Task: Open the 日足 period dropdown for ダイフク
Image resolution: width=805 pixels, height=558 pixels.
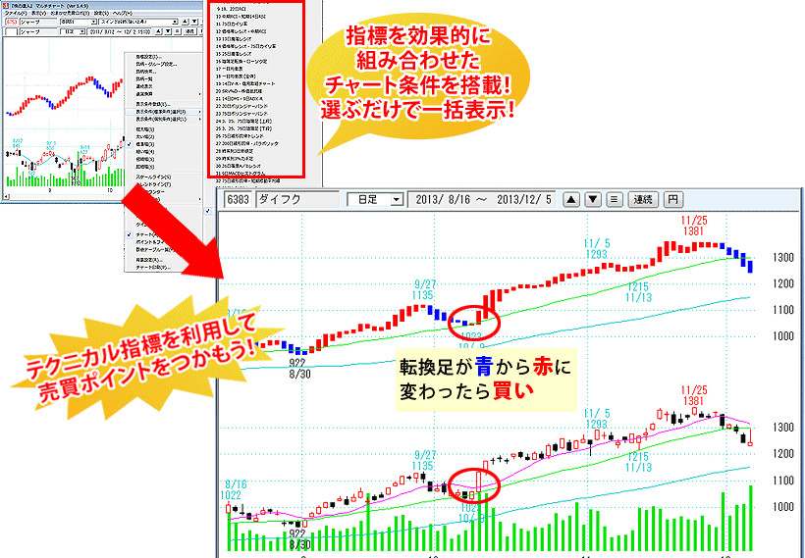Action: [397, 199]
